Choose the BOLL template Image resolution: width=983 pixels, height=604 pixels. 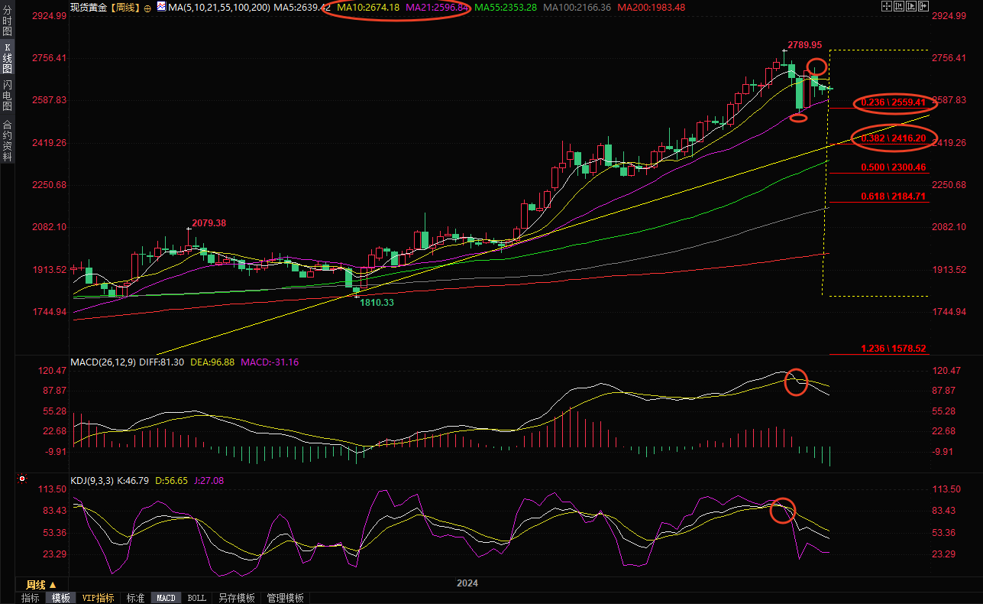point(197,598)
